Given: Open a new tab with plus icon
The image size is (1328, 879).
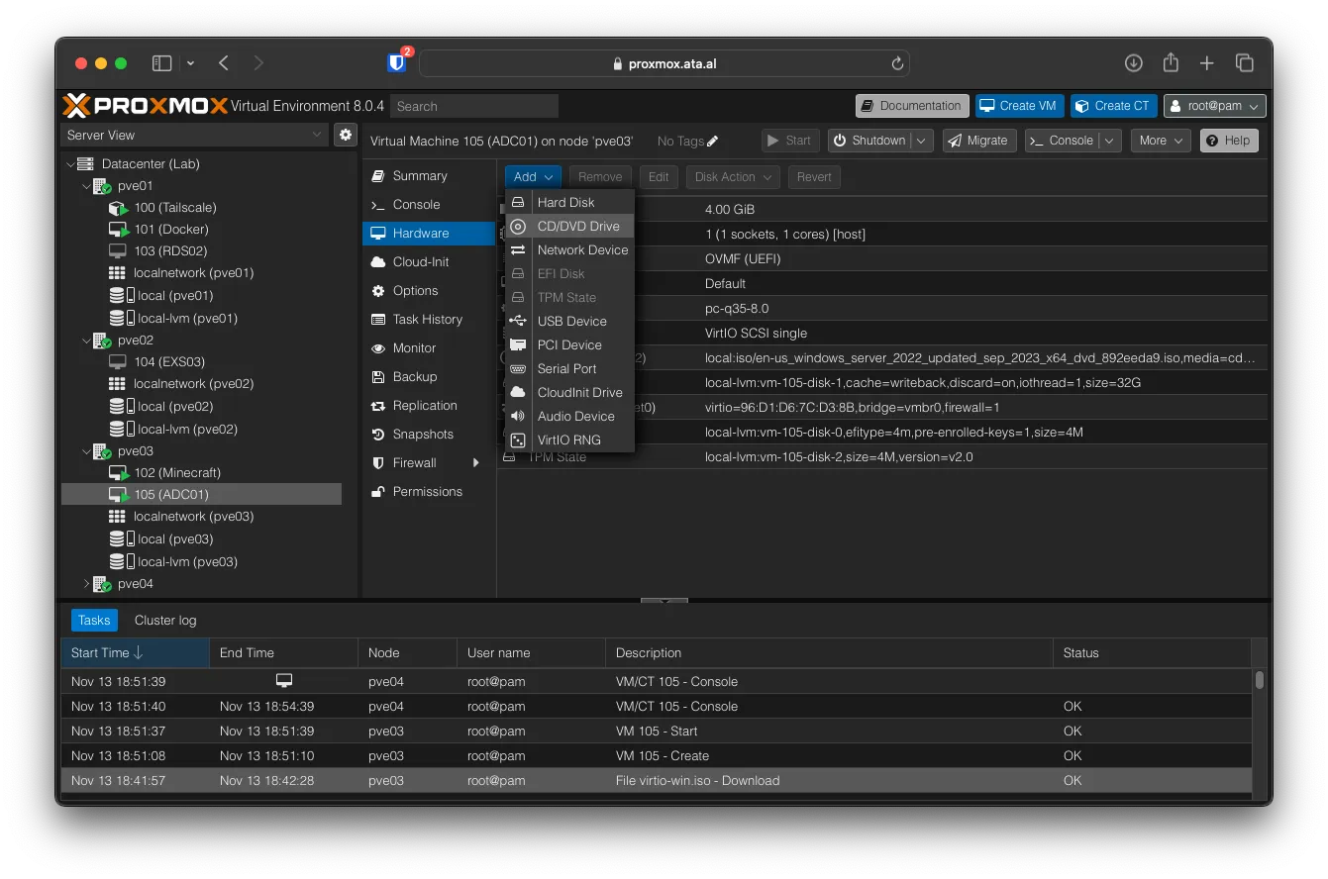Looking at the screenshot, I should click(1207, 63).
